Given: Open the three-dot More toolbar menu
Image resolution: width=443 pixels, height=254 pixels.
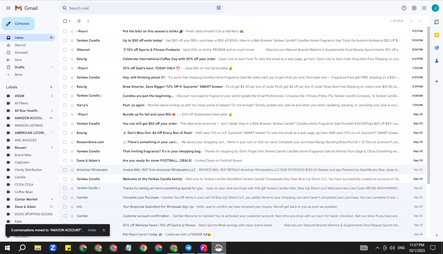Looking at the screenshot, I should 88,21.
